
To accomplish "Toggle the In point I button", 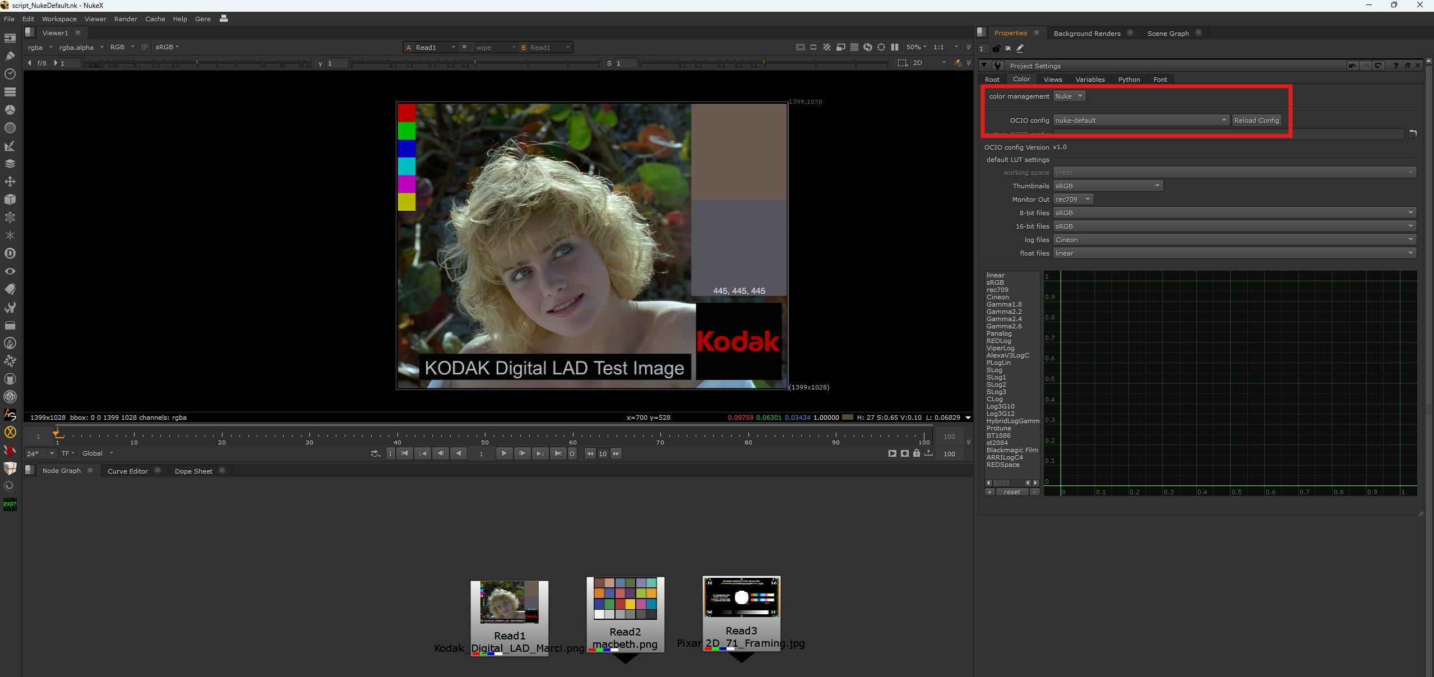I will pyautogui.click(x=391, y=453).
